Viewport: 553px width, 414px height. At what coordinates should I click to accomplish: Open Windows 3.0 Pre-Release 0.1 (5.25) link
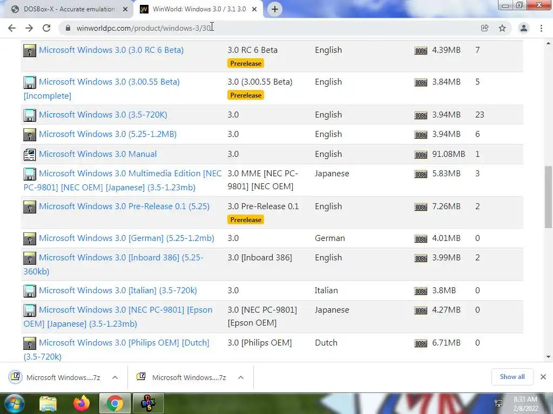pyautogui.click(x=124, y=206)
